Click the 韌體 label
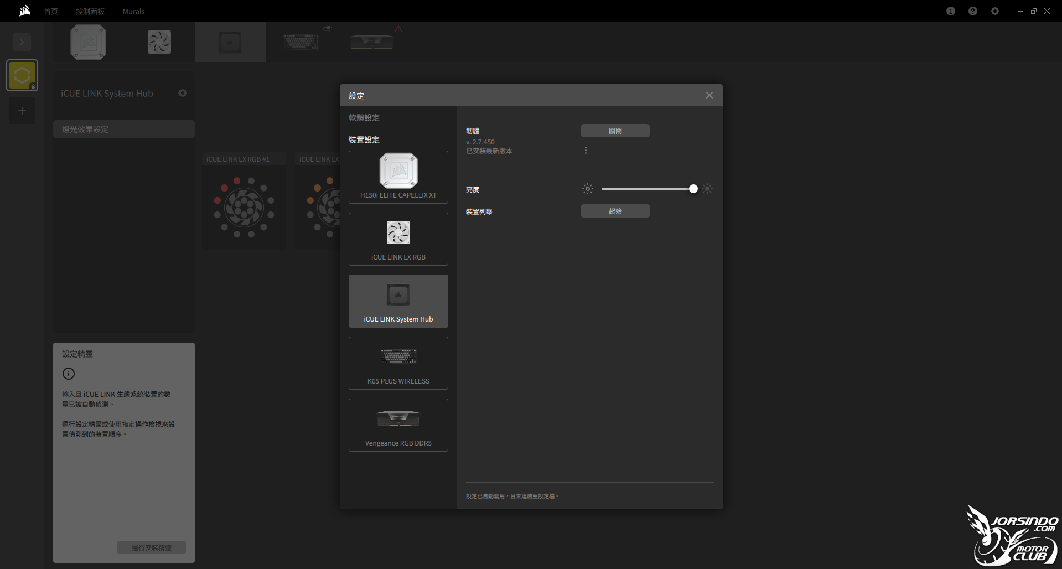Viewport: 1062px width, 569px height. click(473, 131)
